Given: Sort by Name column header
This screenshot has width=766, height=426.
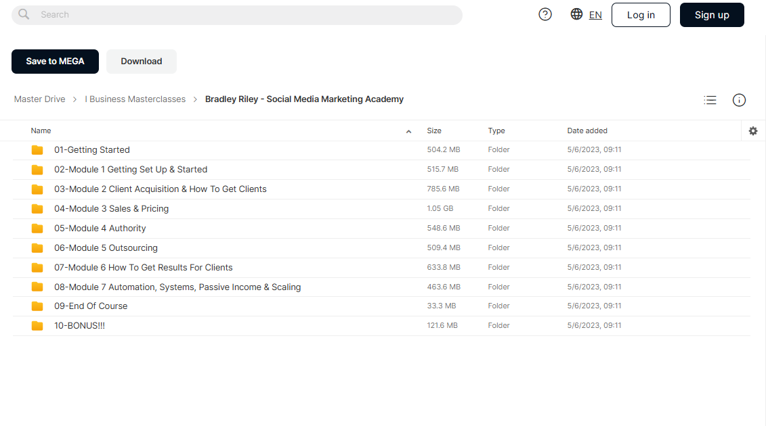Looking at the screenshot, I should (41, 131).
